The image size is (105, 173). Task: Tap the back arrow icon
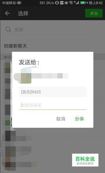7,13
